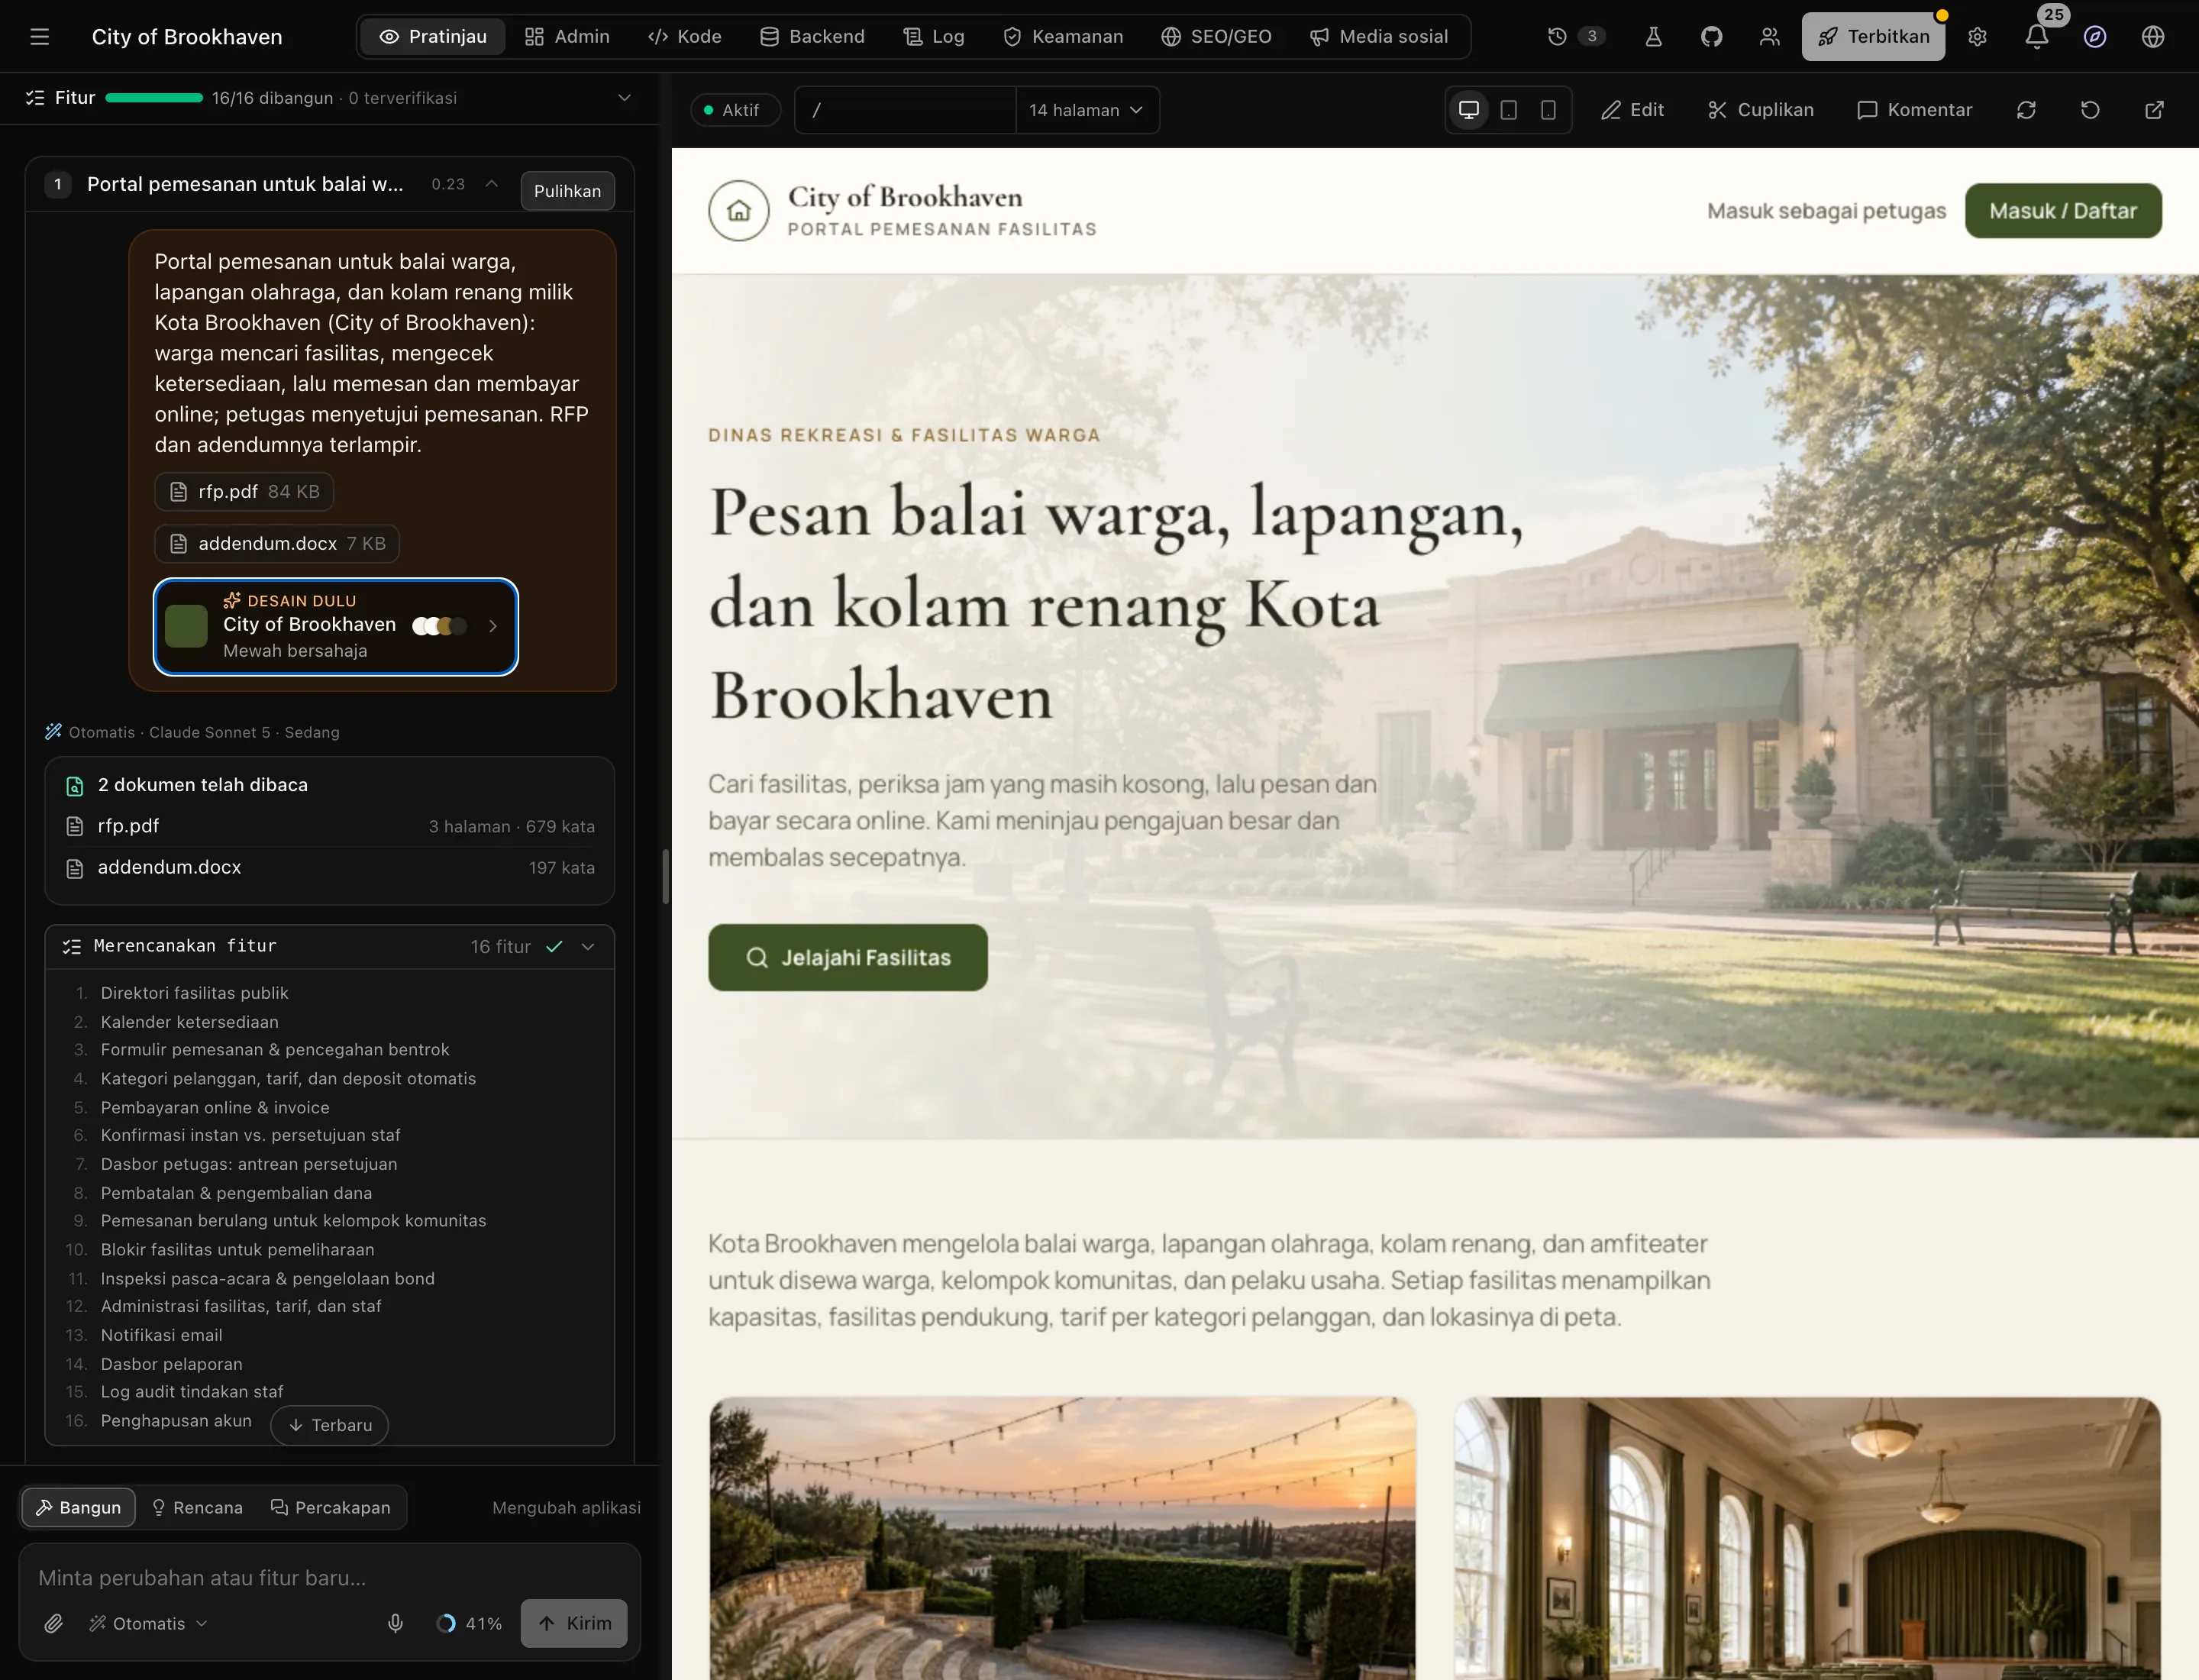
Task: Select mobile viewport icon
Action: pos(1548,110)
